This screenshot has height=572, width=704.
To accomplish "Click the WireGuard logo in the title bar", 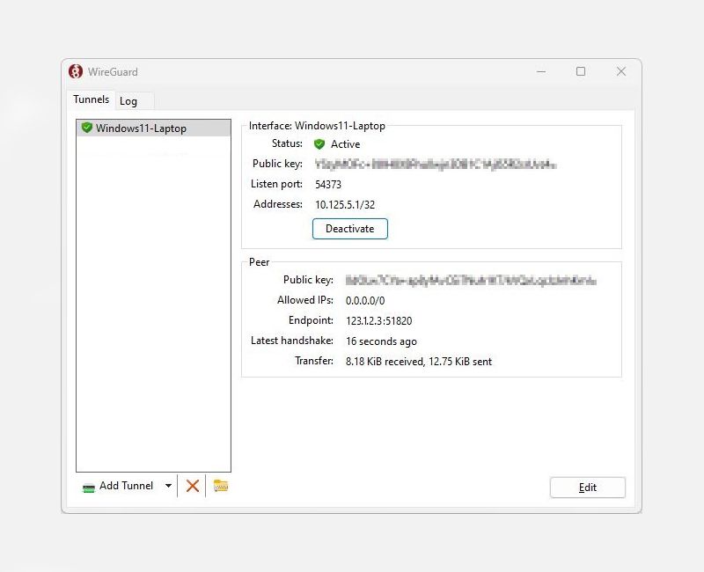I will [76, 71].
